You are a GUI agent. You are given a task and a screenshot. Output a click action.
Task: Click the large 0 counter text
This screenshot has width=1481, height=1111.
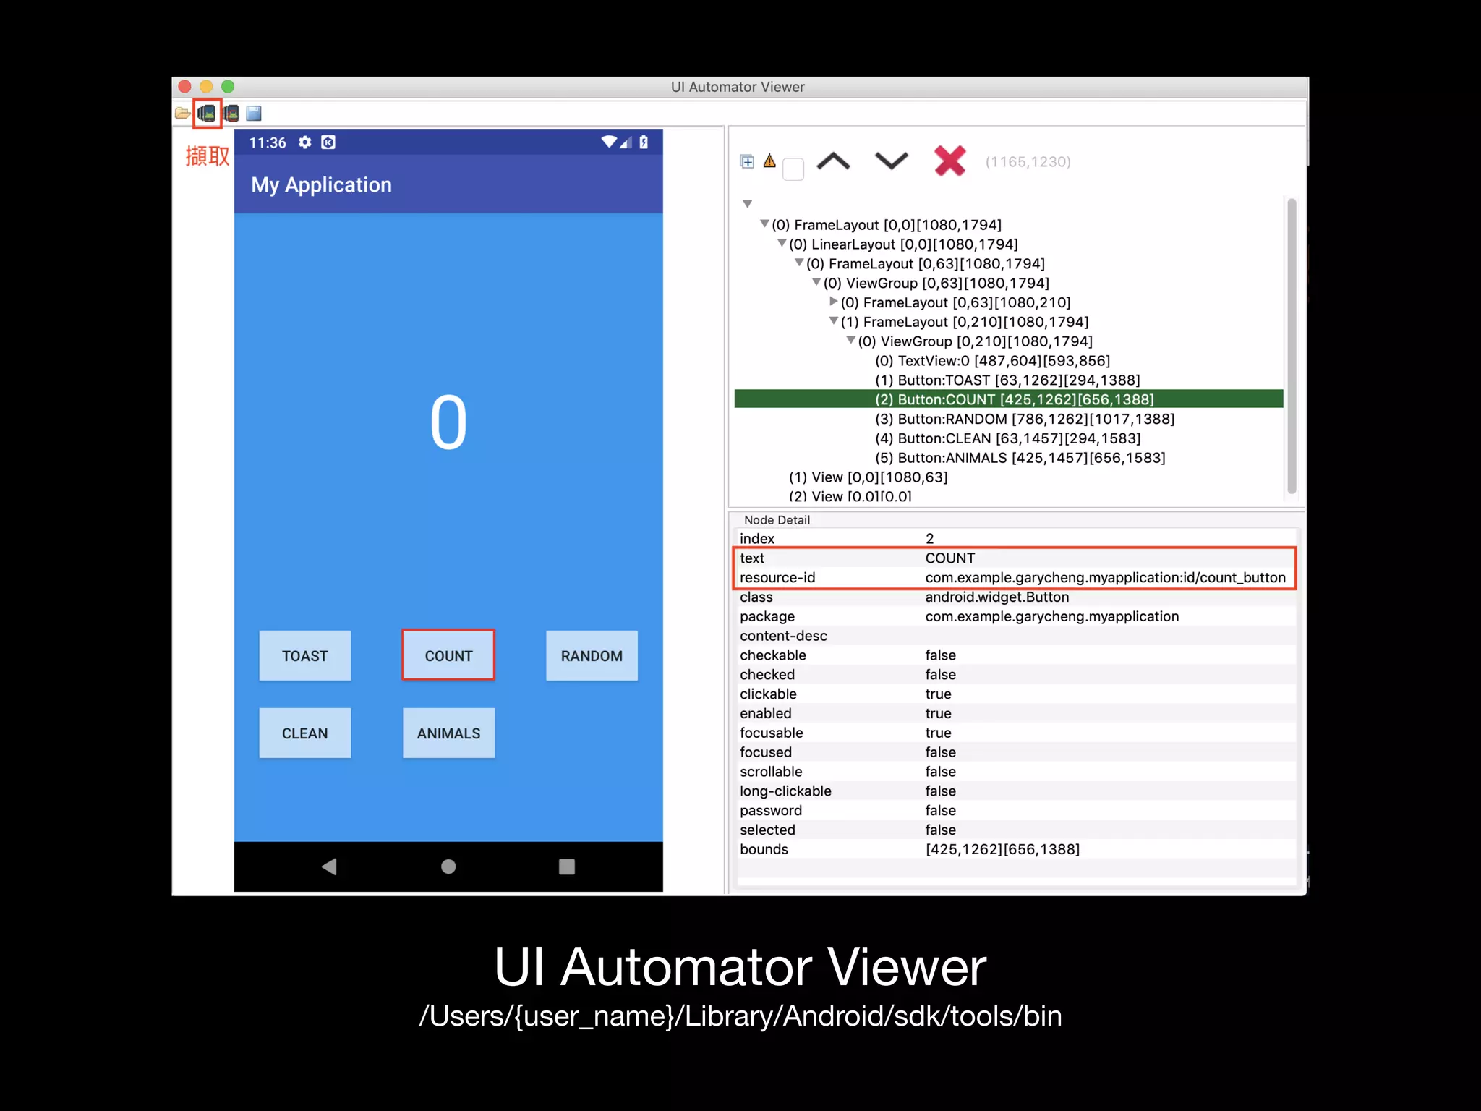coord(448,422)
